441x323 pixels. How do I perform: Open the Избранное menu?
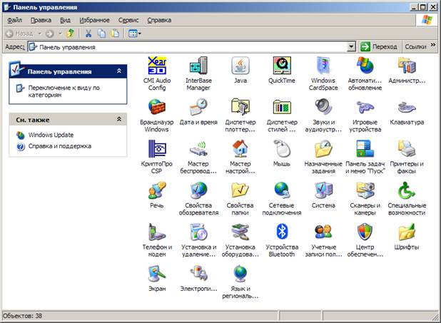pyautogui.click(x=94, y=20)
